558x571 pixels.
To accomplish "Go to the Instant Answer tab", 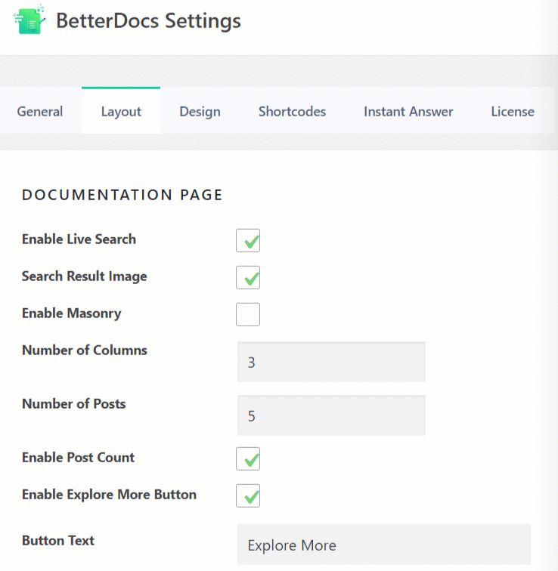I will click(408, 111).
